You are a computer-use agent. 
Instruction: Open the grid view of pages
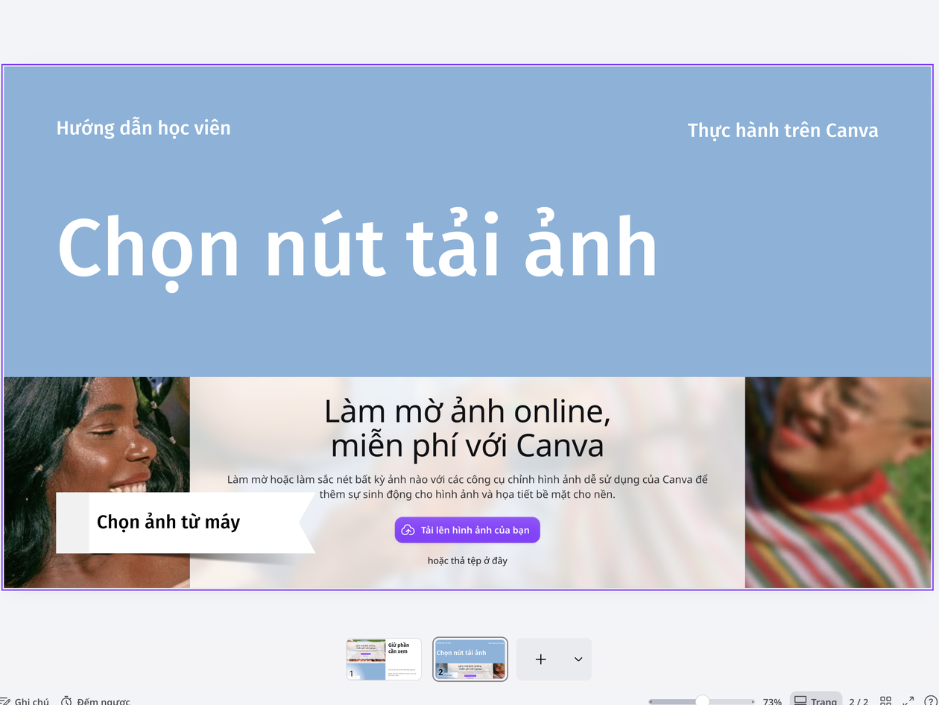point(885,701)
